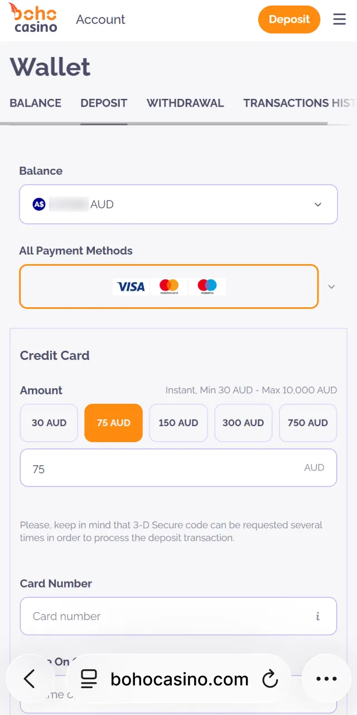Select the 300 AUD amount button

[243, 423]
